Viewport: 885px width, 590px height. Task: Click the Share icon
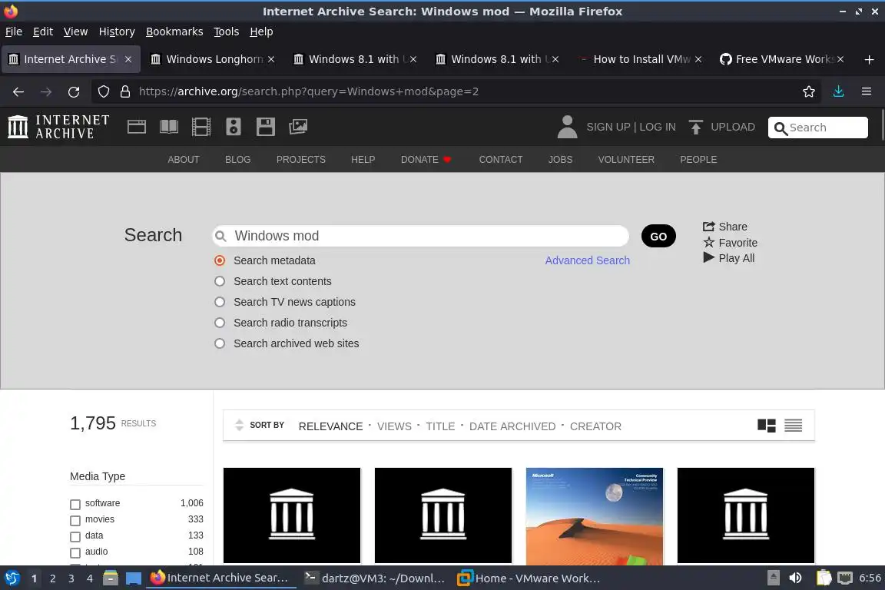pyautogui.click(x=709, y=227)
